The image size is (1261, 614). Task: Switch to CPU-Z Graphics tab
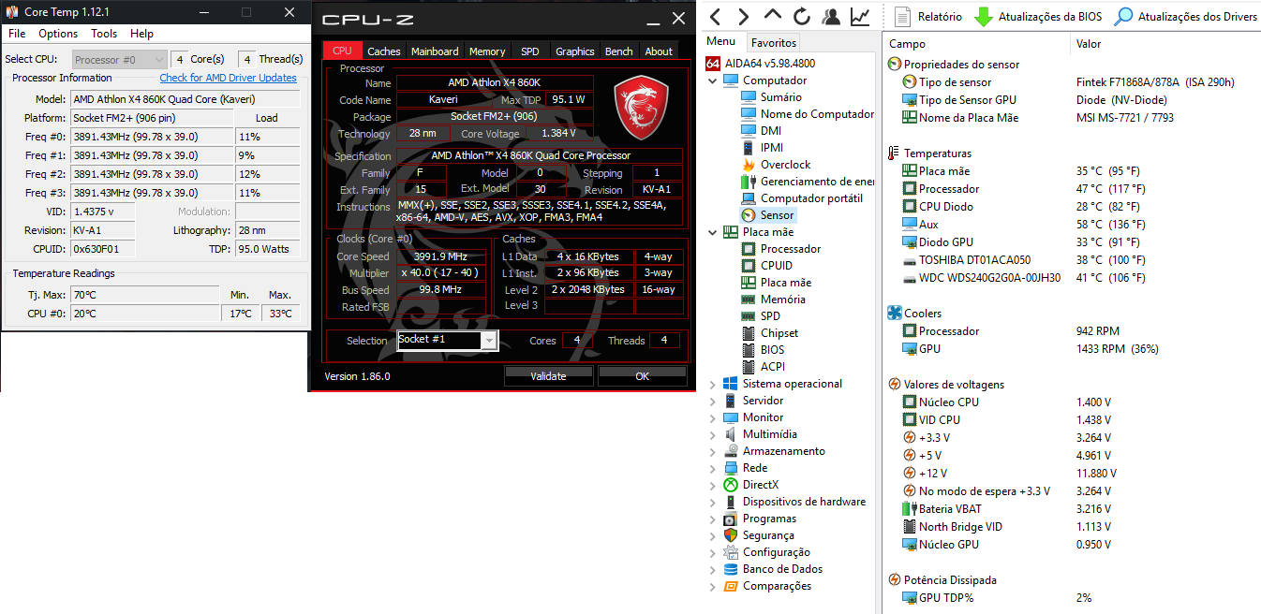click(574, 51)
